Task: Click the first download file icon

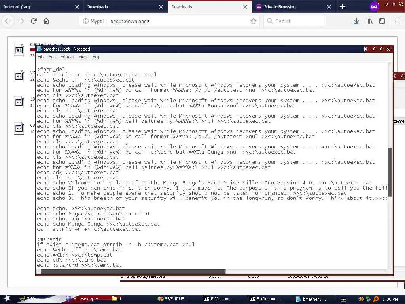Action: pos(19,50)
